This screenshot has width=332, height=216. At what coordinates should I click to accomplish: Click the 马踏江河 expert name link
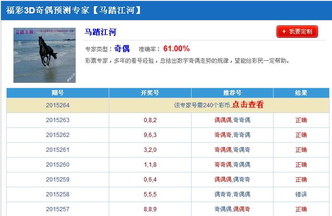pos(100,32)
